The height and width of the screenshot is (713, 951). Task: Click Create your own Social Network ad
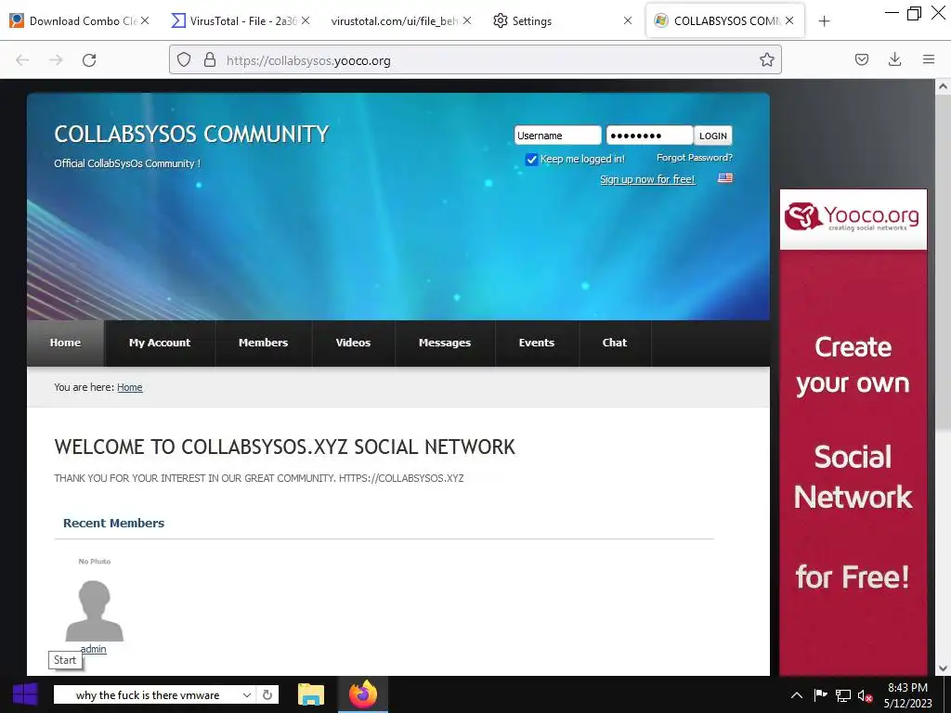coord(853,463)
